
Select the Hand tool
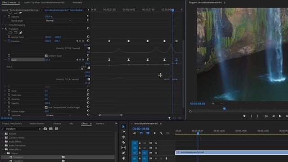click(123, 158)
